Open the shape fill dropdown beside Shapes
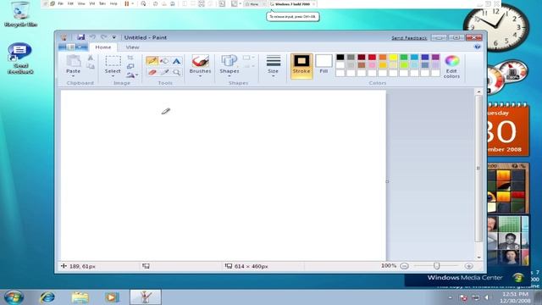 click(248, 66)
